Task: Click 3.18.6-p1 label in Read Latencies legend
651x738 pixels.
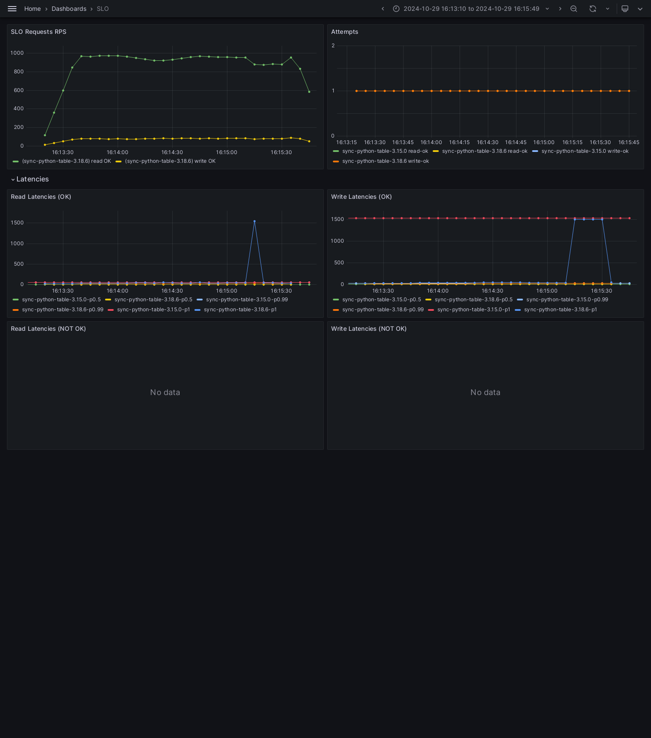Action: tap(240, 310)
